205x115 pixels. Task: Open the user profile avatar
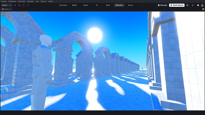(202, 5)
